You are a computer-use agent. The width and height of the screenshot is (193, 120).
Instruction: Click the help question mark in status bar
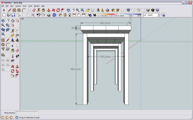point(17,117)
